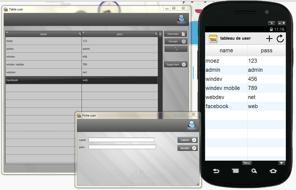
Task: Focus the pass input field
Action: coord(122,147)
